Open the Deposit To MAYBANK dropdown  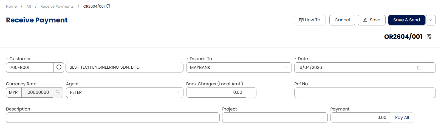pos(286,68)
